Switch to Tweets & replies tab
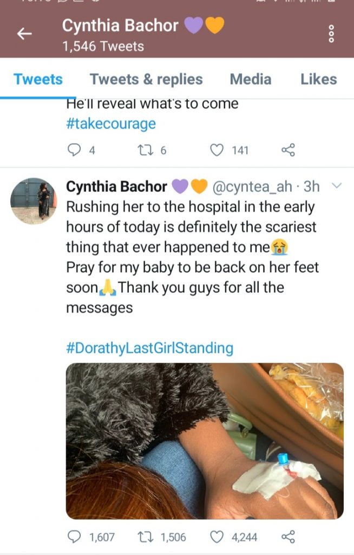The image size is (354, 555). (x=146, y=79)
